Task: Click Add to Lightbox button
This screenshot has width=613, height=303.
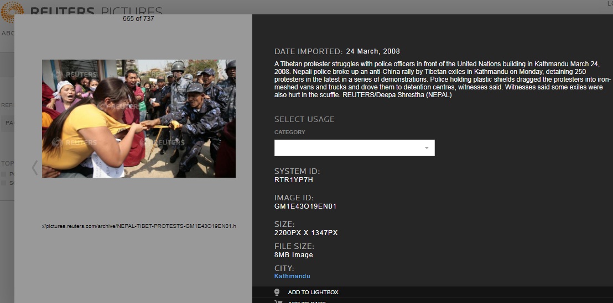Action: click(313, 292)
